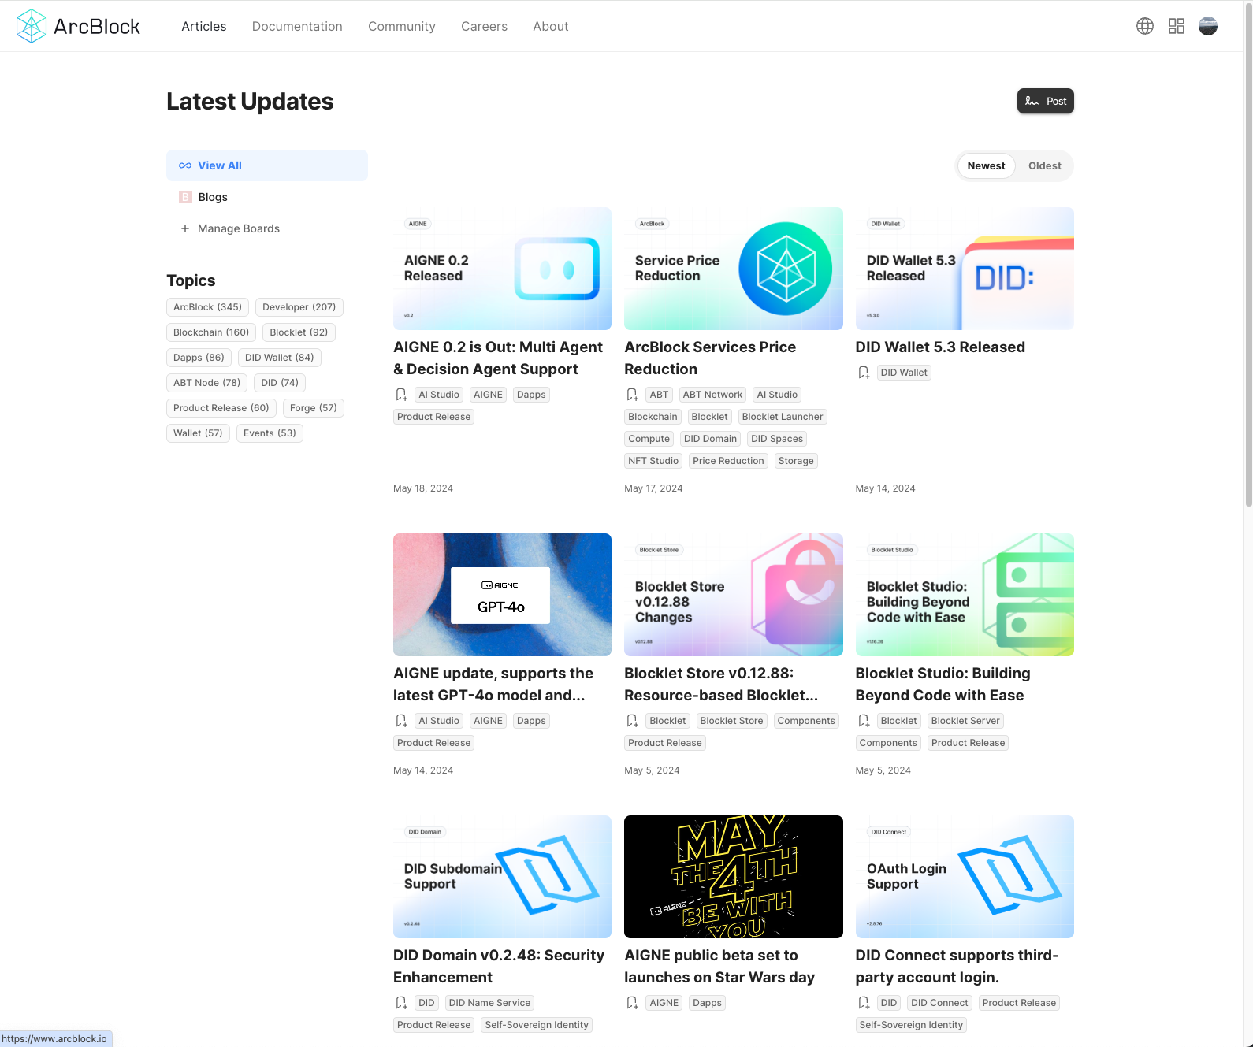Bookmark the Blocklet Studio article
Screen dimensions: 1253x1047
pyautogui.click(x=864, y=721)
